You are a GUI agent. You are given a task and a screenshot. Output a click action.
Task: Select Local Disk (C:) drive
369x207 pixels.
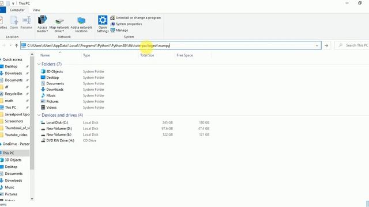54,122
